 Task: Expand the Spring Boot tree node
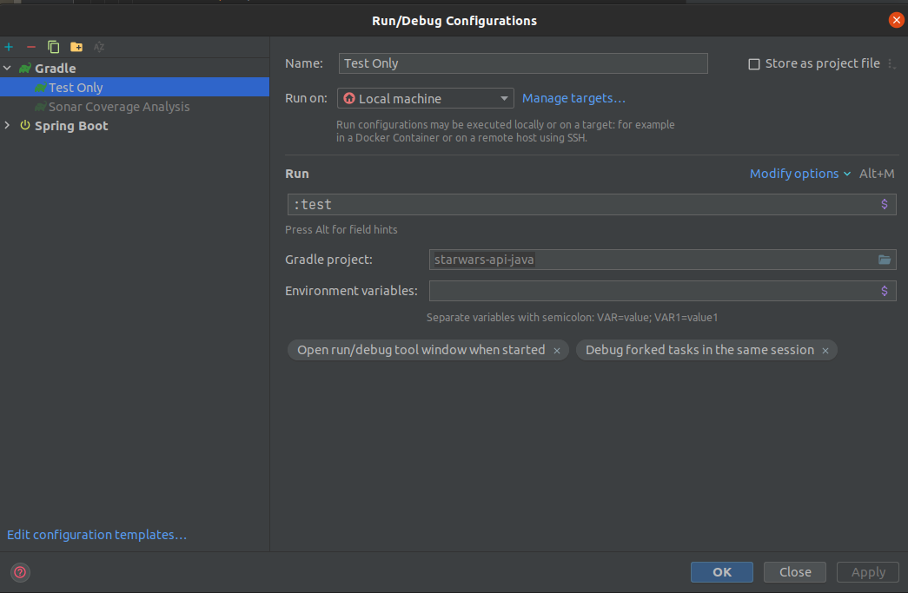click(8, 126)
